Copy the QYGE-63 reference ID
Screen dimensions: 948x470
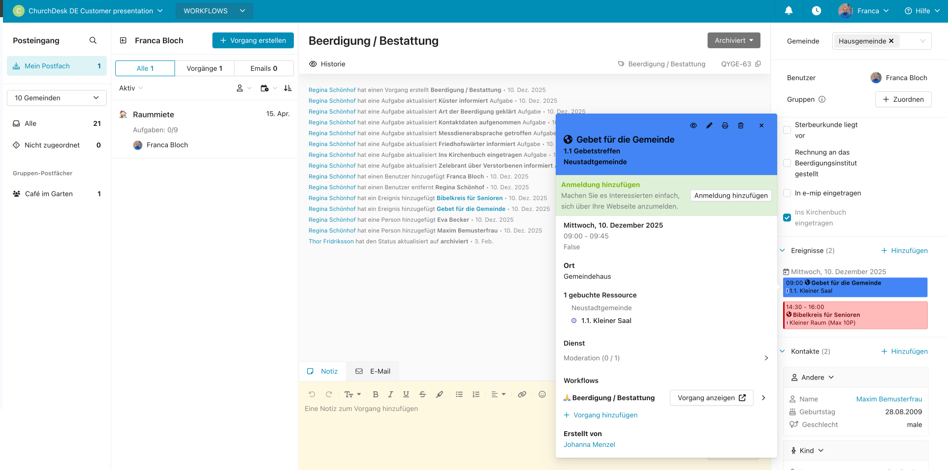click(758, 64)
